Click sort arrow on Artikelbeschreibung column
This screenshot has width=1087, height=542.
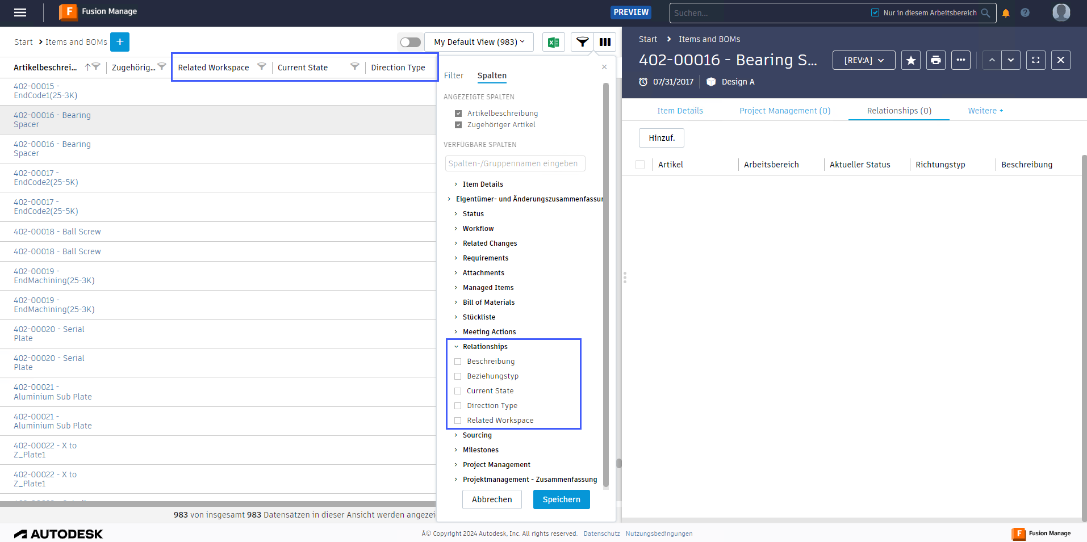[87, 67]
